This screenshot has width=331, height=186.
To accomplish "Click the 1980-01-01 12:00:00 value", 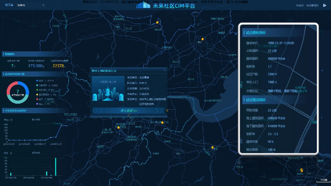I will 281,43.
